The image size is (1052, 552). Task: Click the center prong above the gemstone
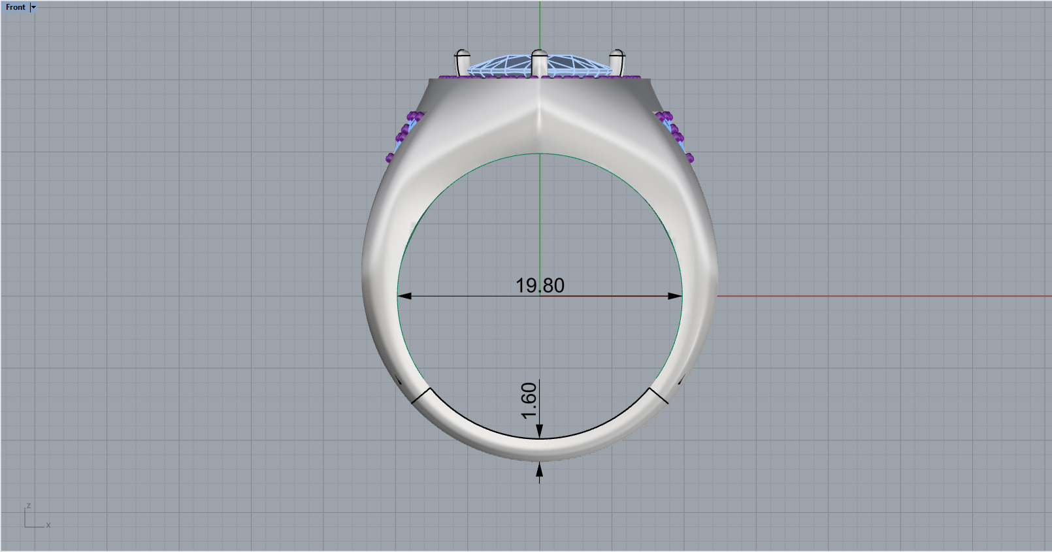[539, 63]
